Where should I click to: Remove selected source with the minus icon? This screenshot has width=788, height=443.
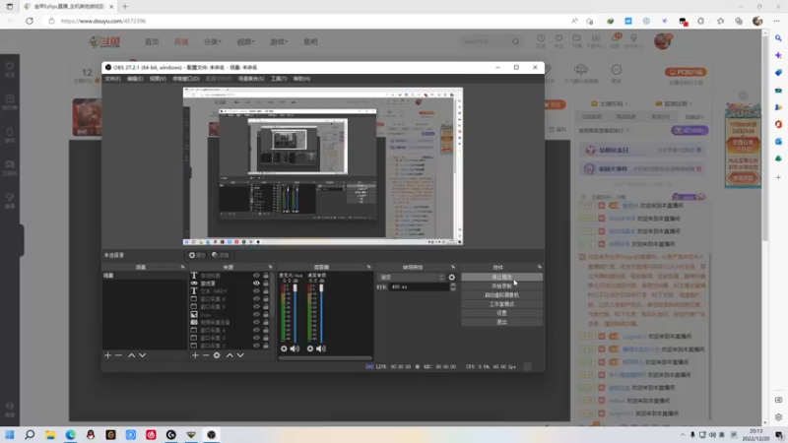coord(206,355)
